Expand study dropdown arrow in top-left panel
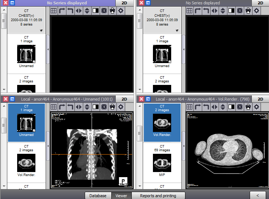Image resolution: width=269 pixels, height=199 pixels. [x=41, y=31]
